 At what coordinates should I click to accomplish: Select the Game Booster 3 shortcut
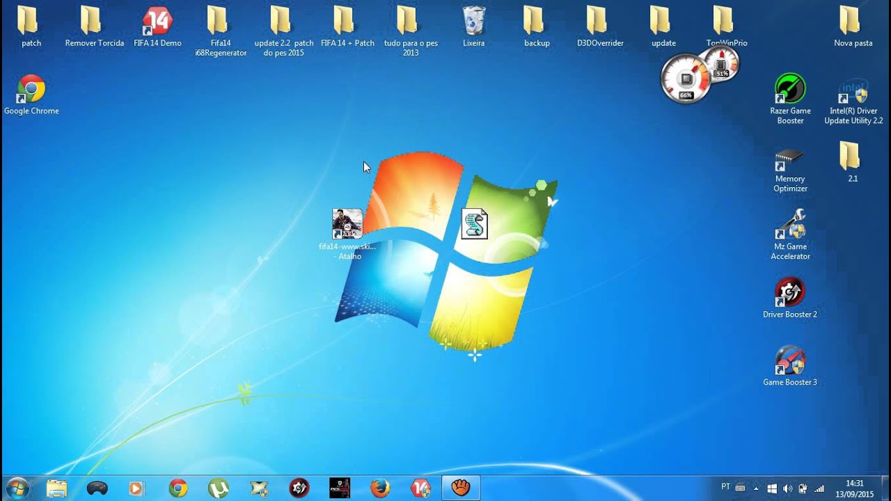coord(790,366)
